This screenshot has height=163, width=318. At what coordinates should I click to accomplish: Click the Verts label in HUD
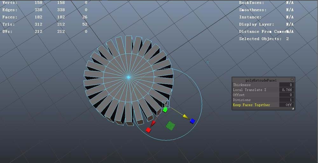pyautogui.click(x=10, y=3)
